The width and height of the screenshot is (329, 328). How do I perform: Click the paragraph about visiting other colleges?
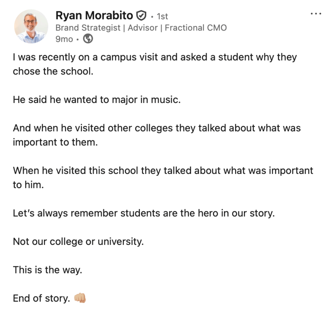coord(156,128)
